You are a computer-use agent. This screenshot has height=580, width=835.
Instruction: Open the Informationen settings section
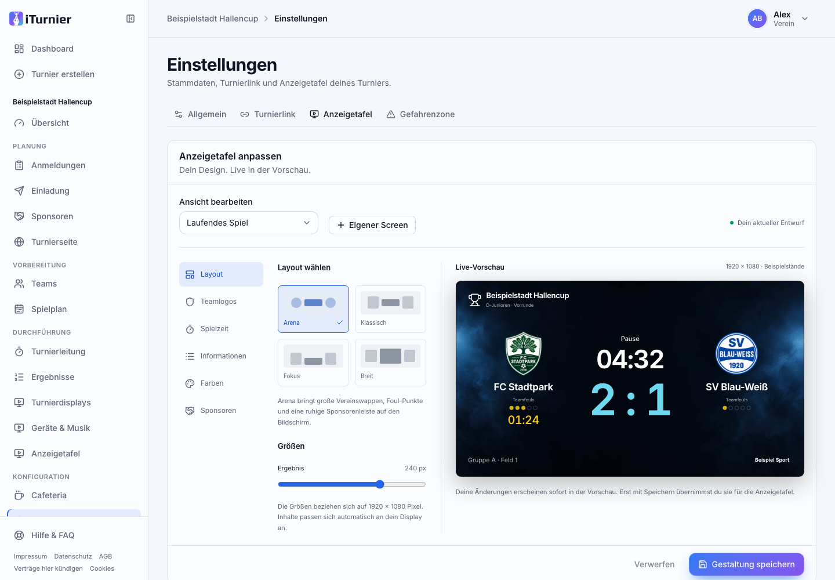[221, 356]
